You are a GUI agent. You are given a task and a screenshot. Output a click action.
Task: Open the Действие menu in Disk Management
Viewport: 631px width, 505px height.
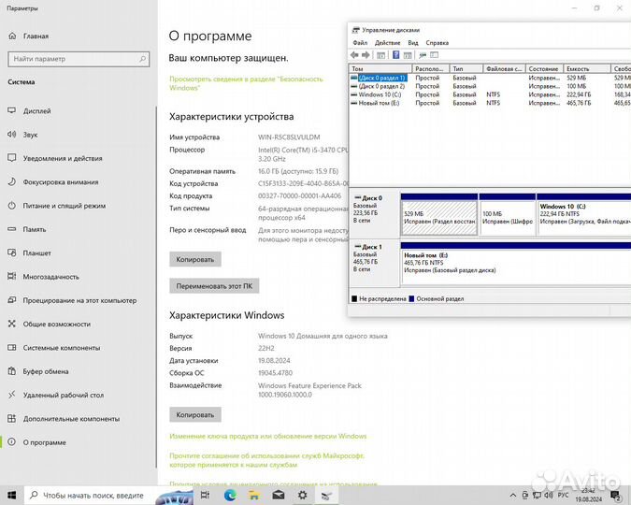(x=388, y=43)
